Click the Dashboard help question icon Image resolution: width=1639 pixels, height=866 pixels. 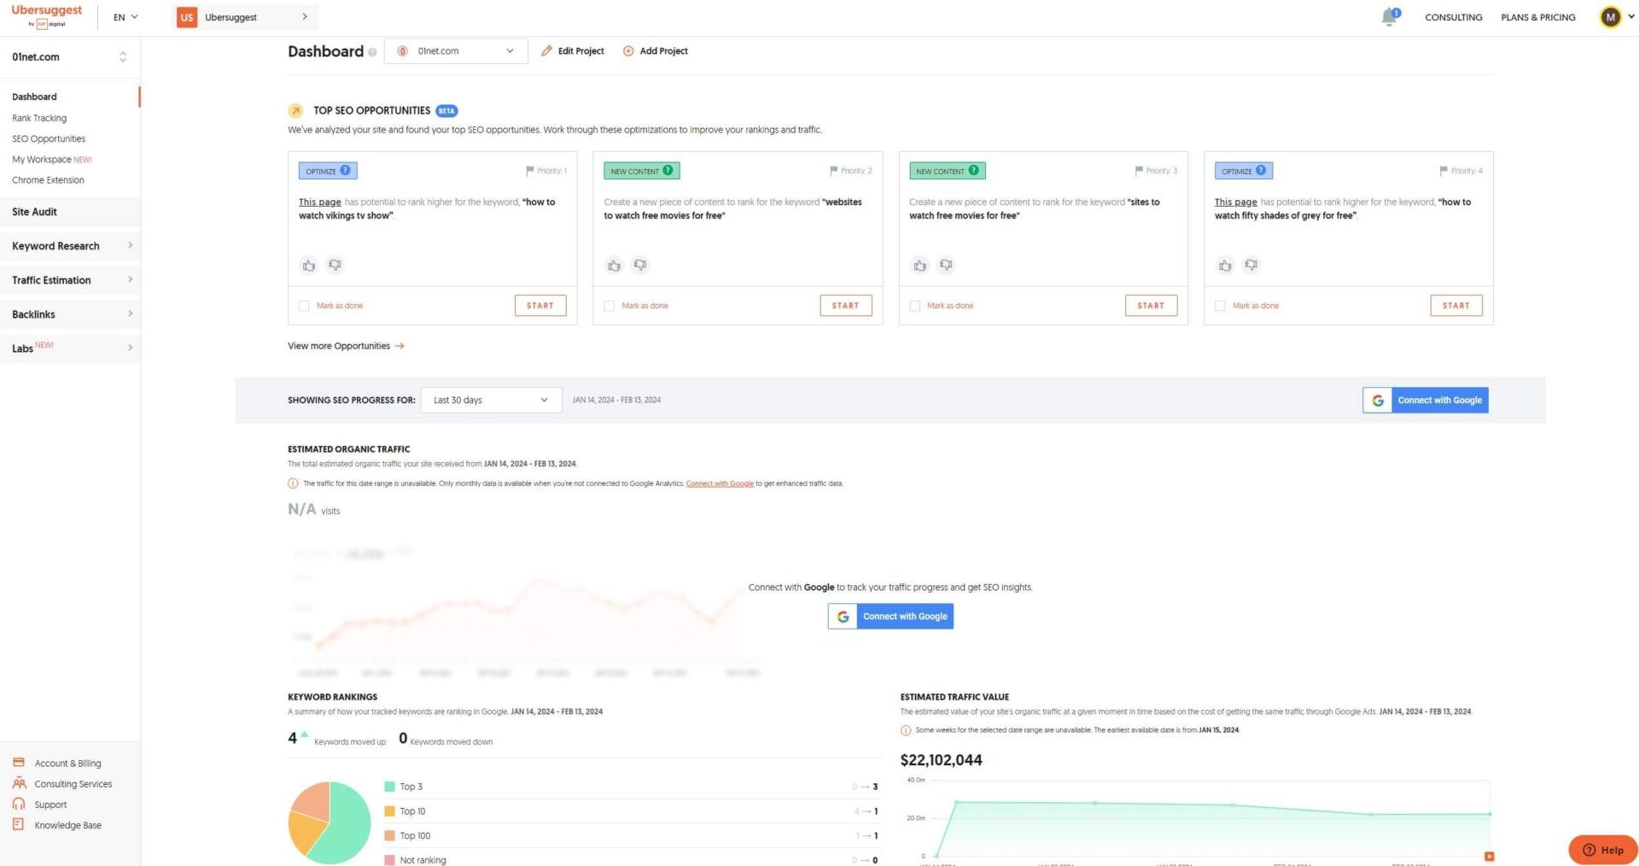pos(372,52)
